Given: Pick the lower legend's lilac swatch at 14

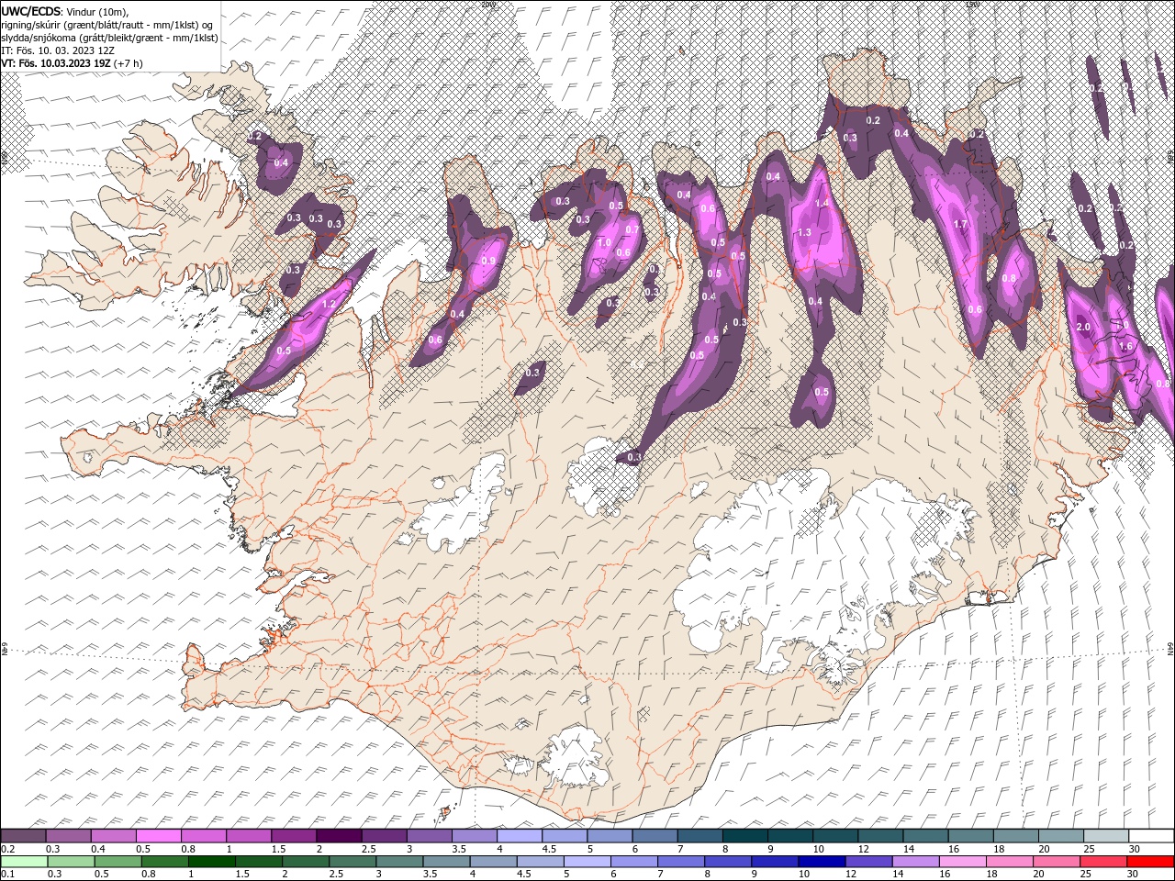Looking at the screenshot, I should [x=914, y=862].
